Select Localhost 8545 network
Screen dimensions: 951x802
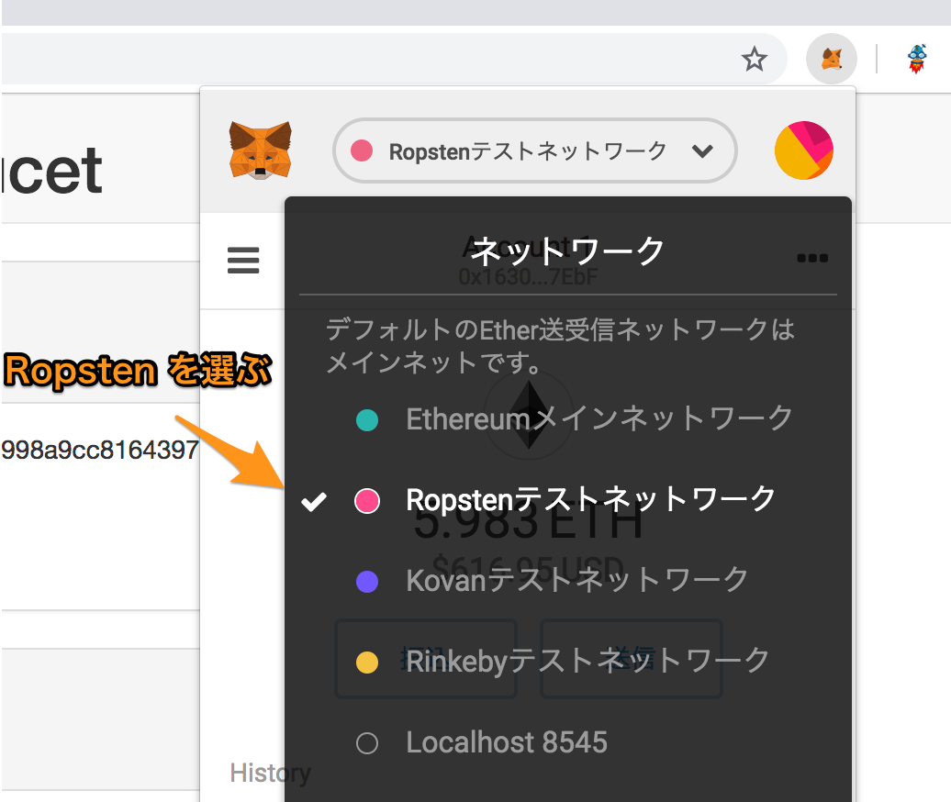tap(569, 742)
